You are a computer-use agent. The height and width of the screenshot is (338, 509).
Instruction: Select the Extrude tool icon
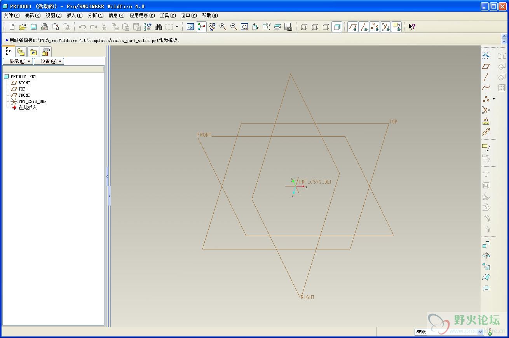[x=486, y=245]
